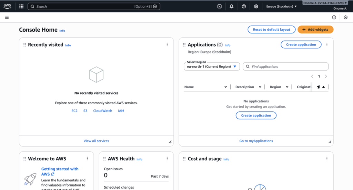Image resolution: width=353 pixels, height=190 pixels.
Task: Click Info next to AWS Health
Action: [139, 159]
